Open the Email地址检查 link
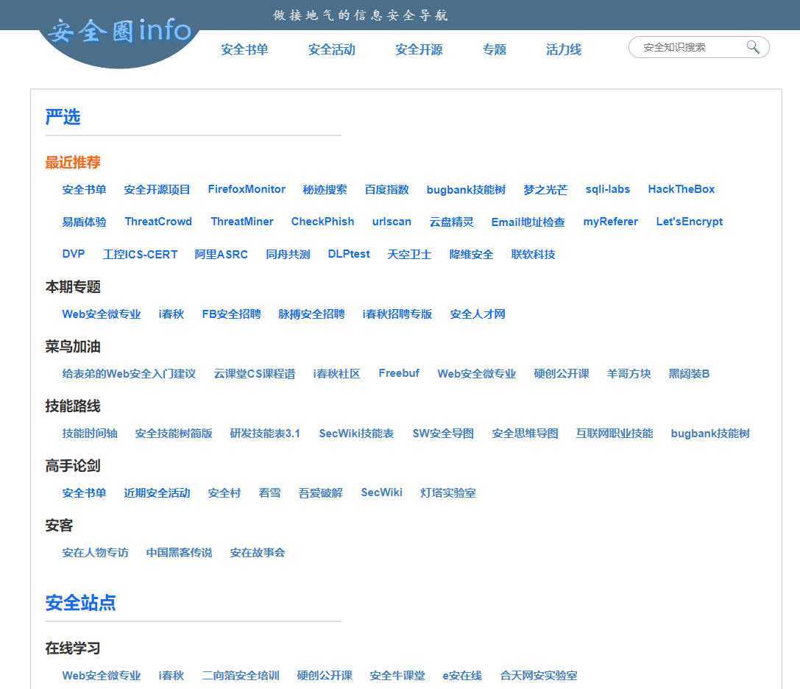The width and height of the screenshot is (800, 689). point(528,222)
